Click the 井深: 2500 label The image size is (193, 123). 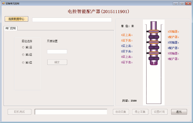(x=129, y=101)
